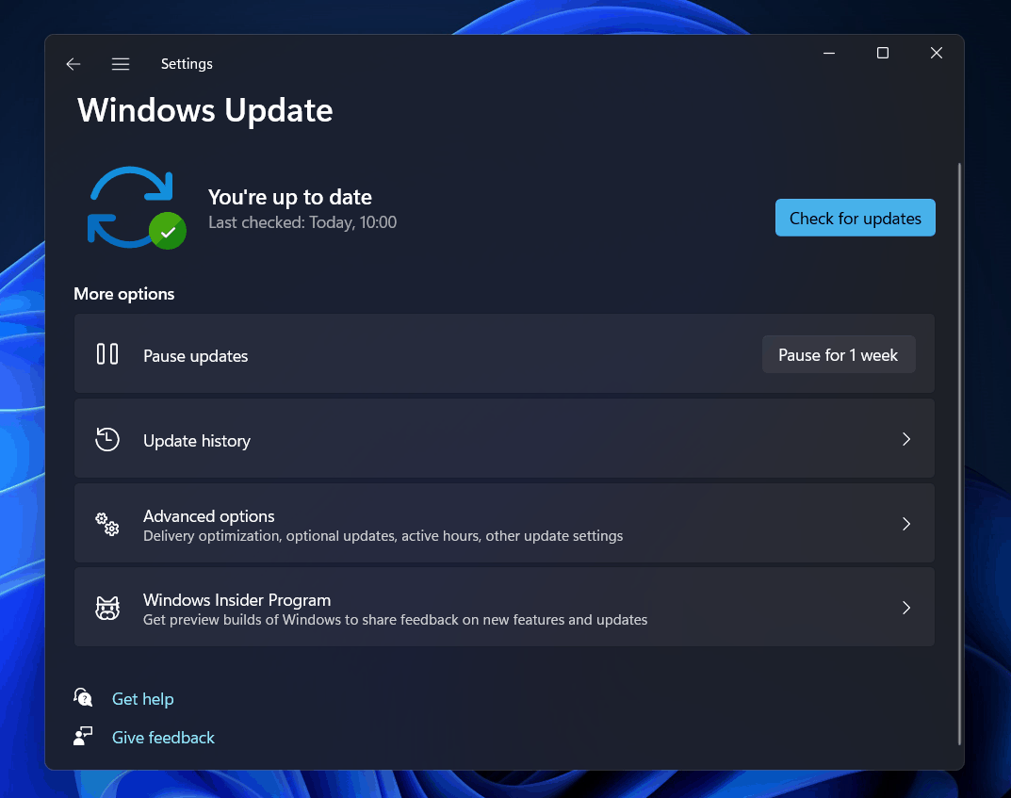
Task: Click 'Last checked: Today, 10:00' text
Action: 302,222
